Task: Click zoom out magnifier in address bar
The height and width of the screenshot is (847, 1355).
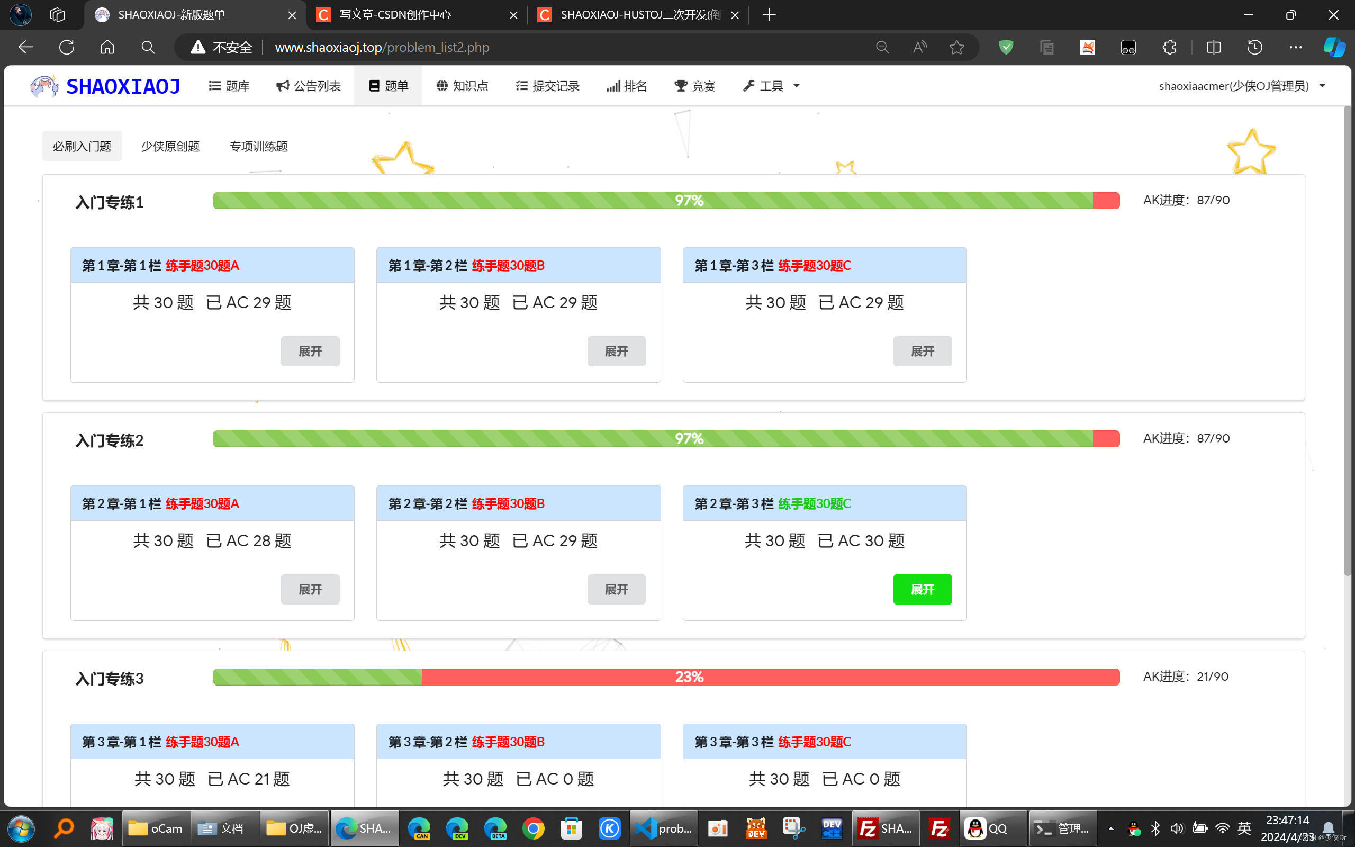Action: point(882,47)
